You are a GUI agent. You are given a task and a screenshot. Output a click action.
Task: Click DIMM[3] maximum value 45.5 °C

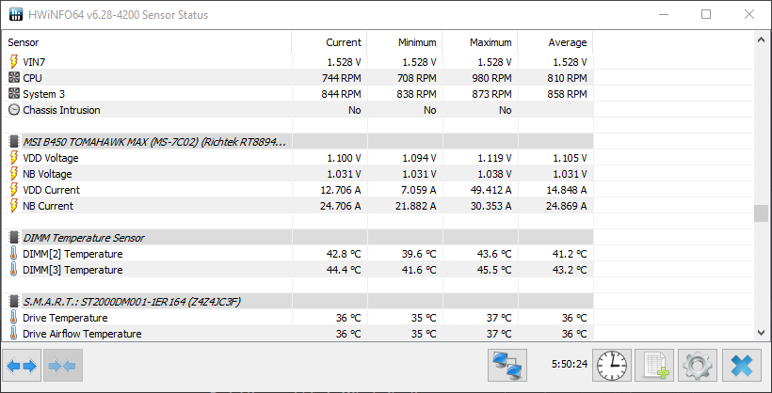(494, 270)
